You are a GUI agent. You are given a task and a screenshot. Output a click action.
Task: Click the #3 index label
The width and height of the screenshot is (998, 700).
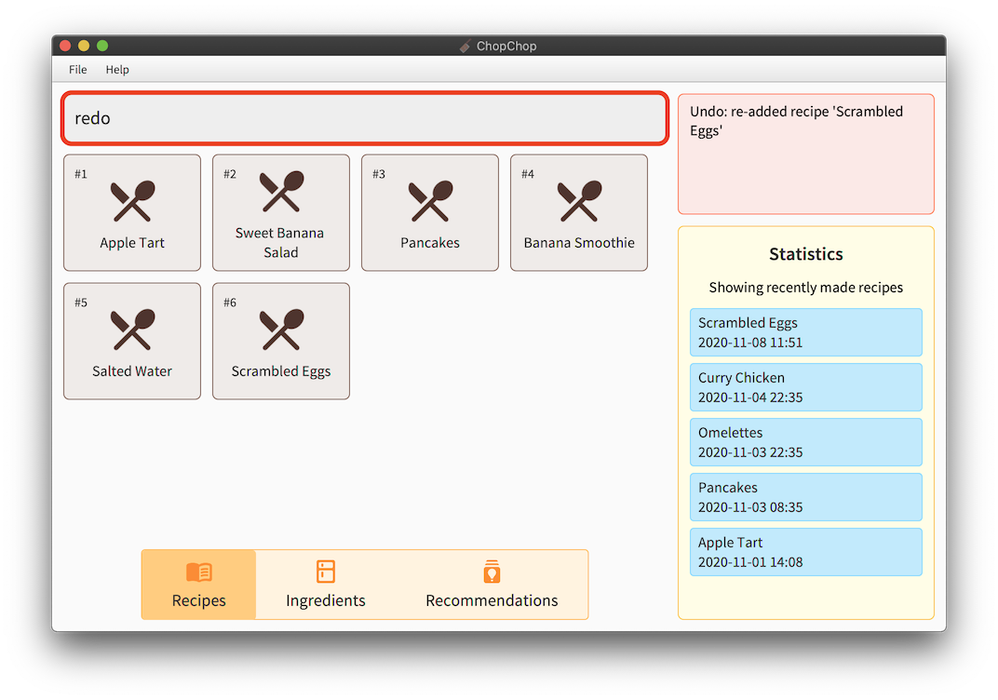[379, 174]
